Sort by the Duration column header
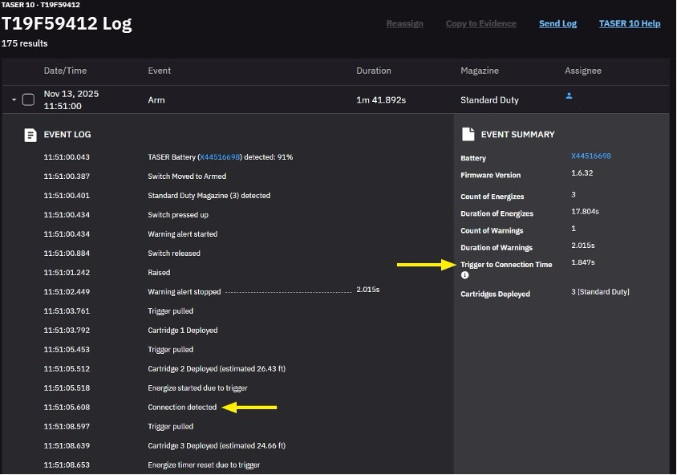 coord(373,71)
